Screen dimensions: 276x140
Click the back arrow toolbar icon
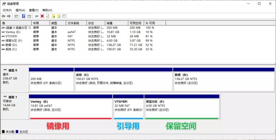pos(3,16)
